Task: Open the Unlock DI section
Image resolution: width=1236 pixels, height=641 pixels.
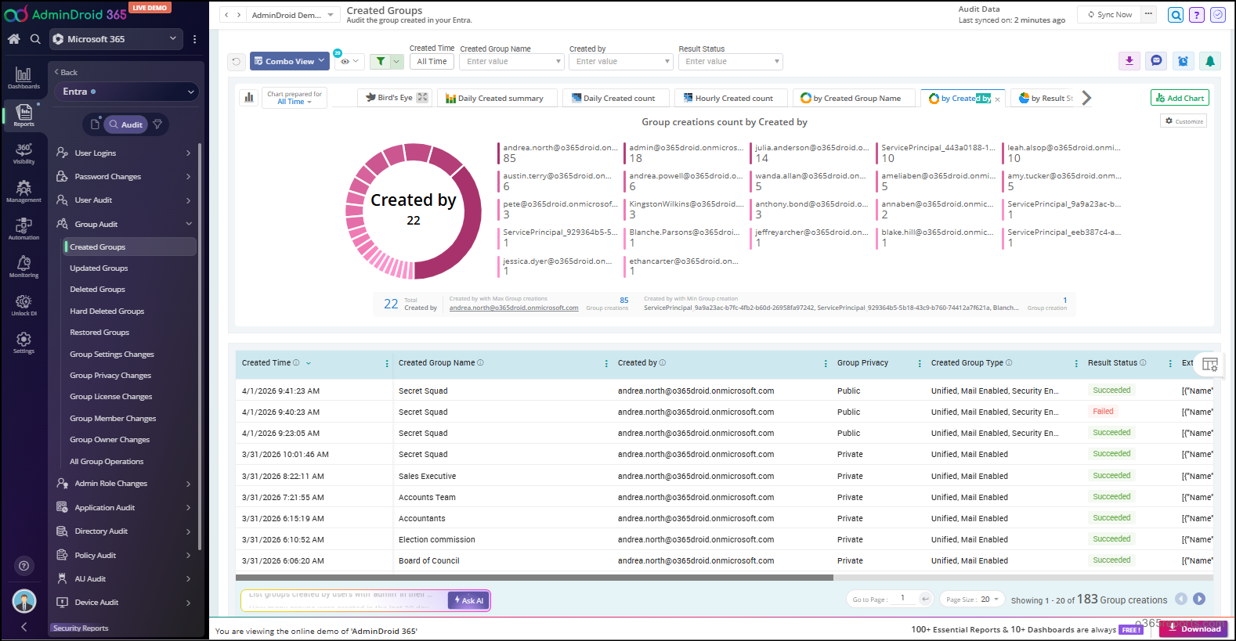Action: [23, 305]
